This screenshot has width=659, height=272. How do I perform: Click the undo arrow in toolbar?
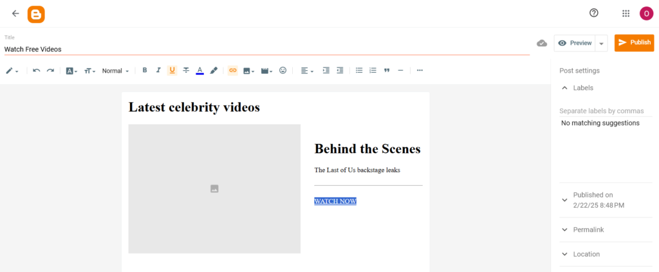coord(37,71)
